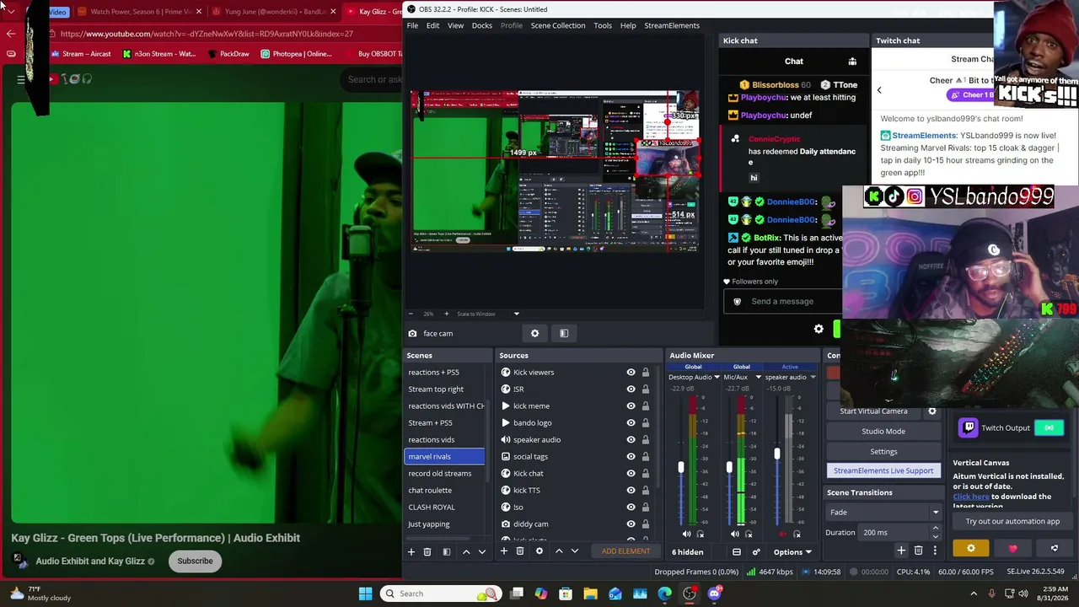Open the File menu in OBS
This screenshot has width=1079, height=607.
412,25
